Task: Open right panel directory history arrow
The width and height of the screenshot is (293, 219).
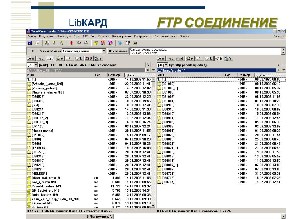Action: pos(284,70)
